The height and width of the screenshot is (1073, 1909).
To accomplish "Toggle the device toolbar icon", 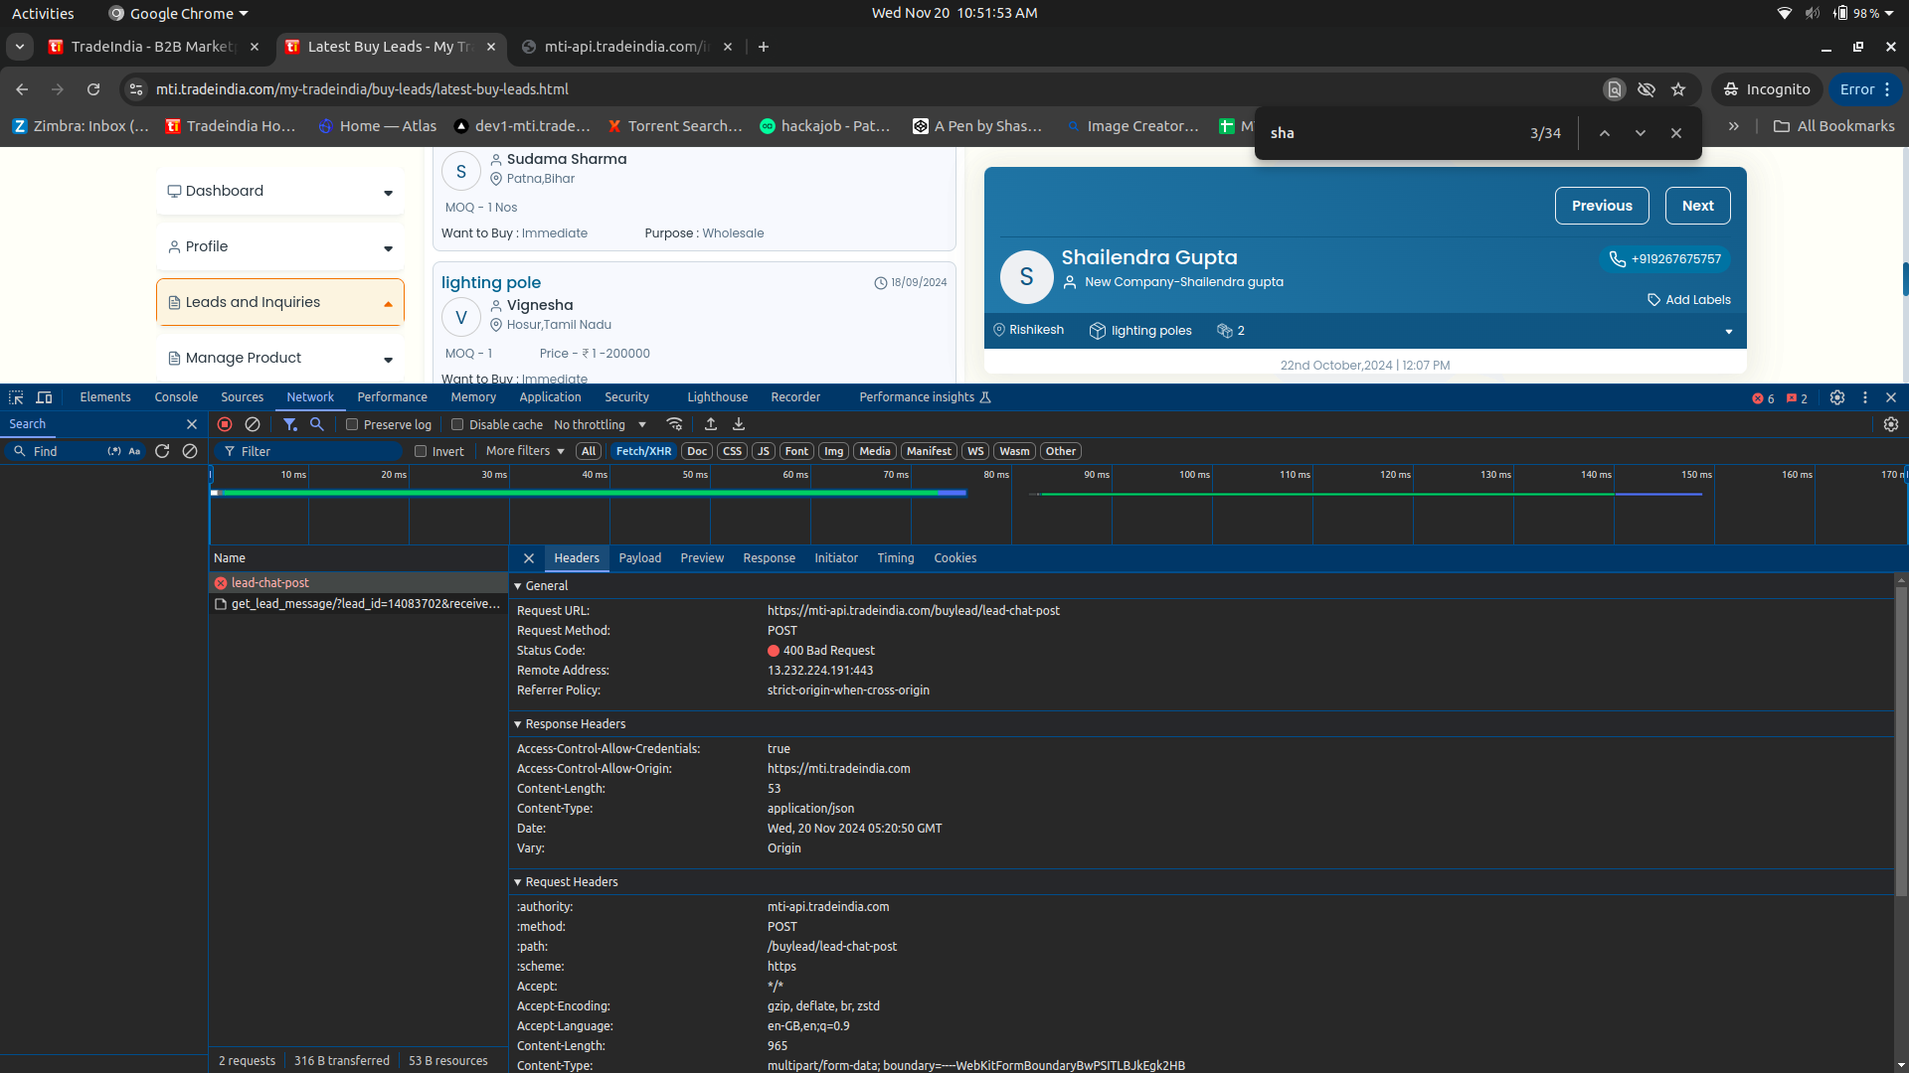I will (44, 397).
